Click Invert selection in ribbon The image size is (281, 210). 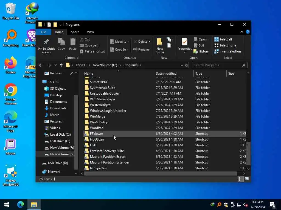pos(227,51)
